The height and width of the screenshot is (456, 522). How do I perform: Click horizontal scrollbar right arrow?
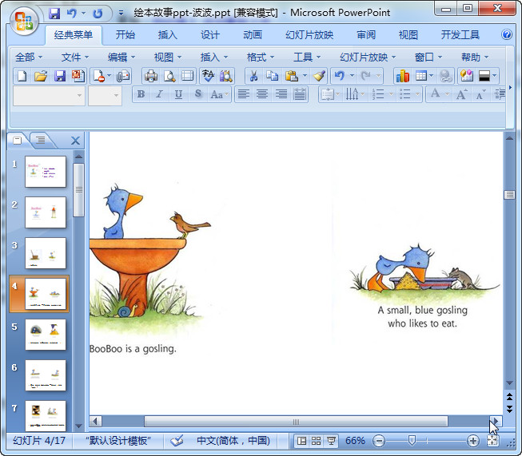[496, 422]
